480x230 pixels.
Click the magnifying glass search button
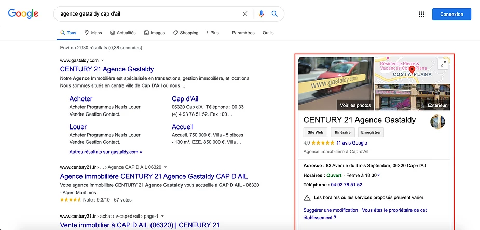point(275,14)
